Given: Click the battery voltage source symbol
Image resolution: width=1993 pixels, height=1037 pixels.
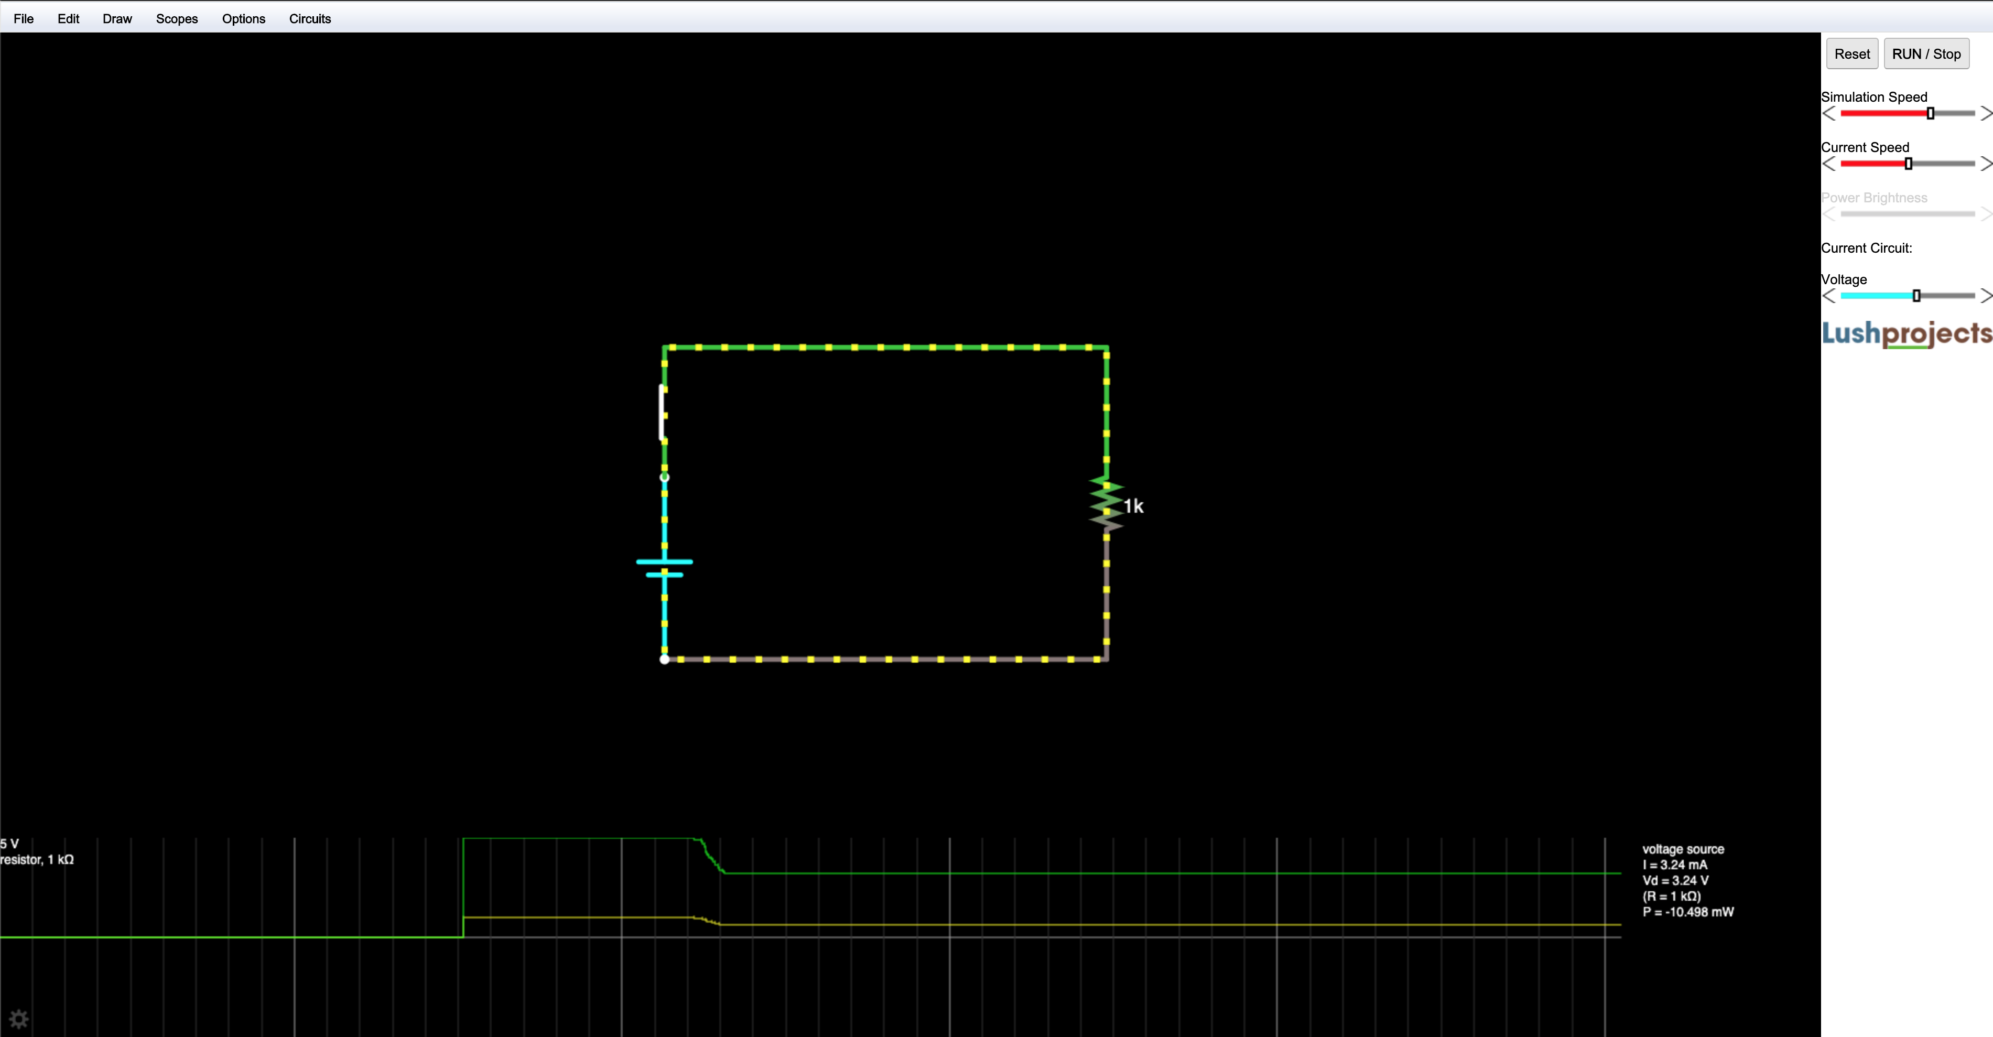Looking at the screenshot, I should click(664, 568).
